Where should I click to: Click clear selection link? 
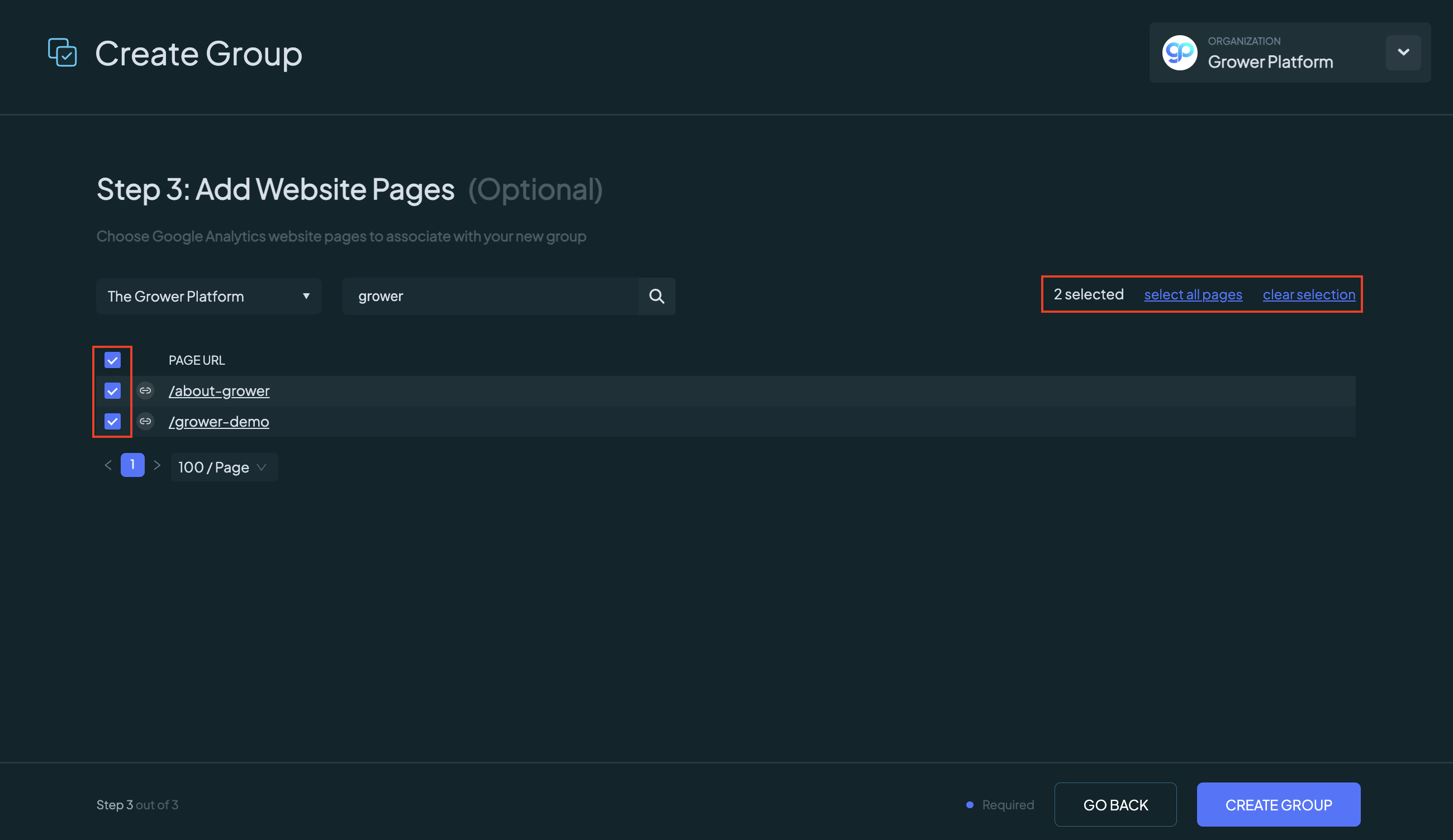tap(1309, 294)
